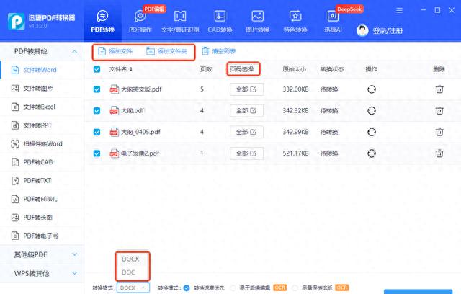The image size is (461, 294).
Task: Click the 清空列表 button
Action: pos(219,51)
